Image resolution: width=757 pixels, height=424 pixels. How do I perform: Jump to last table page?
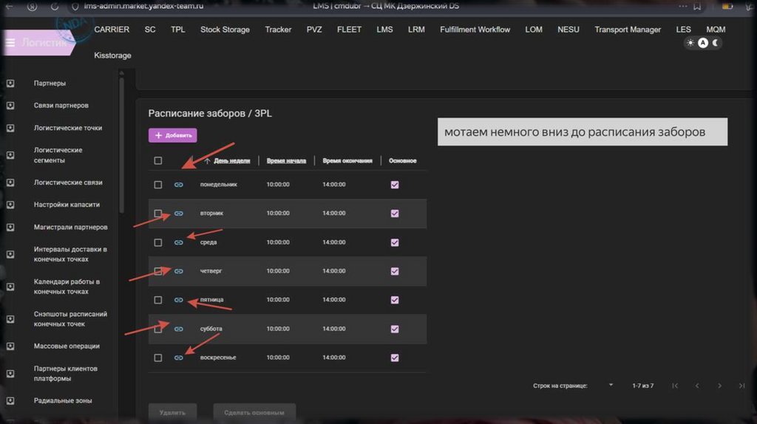point(741,386)
